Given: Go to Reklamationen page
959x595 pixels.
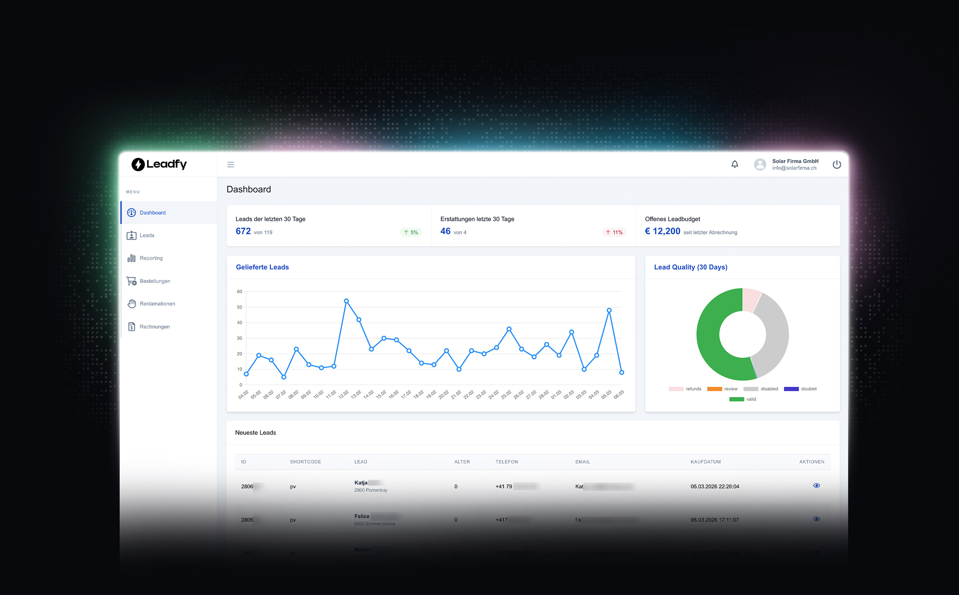Looking at the screenshot, I should 157,304.
